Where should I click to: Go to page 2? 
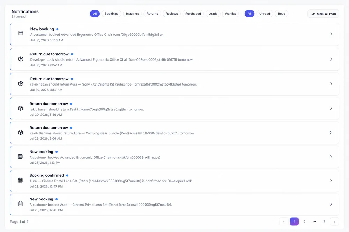[304, 222]
